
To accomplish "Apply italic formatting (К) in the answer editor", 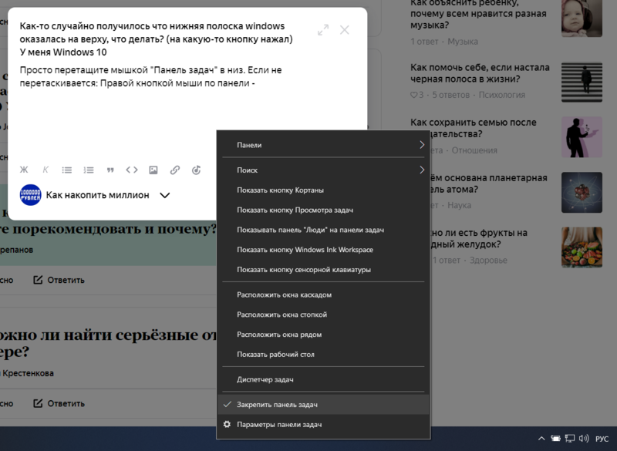I will [46, 170].
